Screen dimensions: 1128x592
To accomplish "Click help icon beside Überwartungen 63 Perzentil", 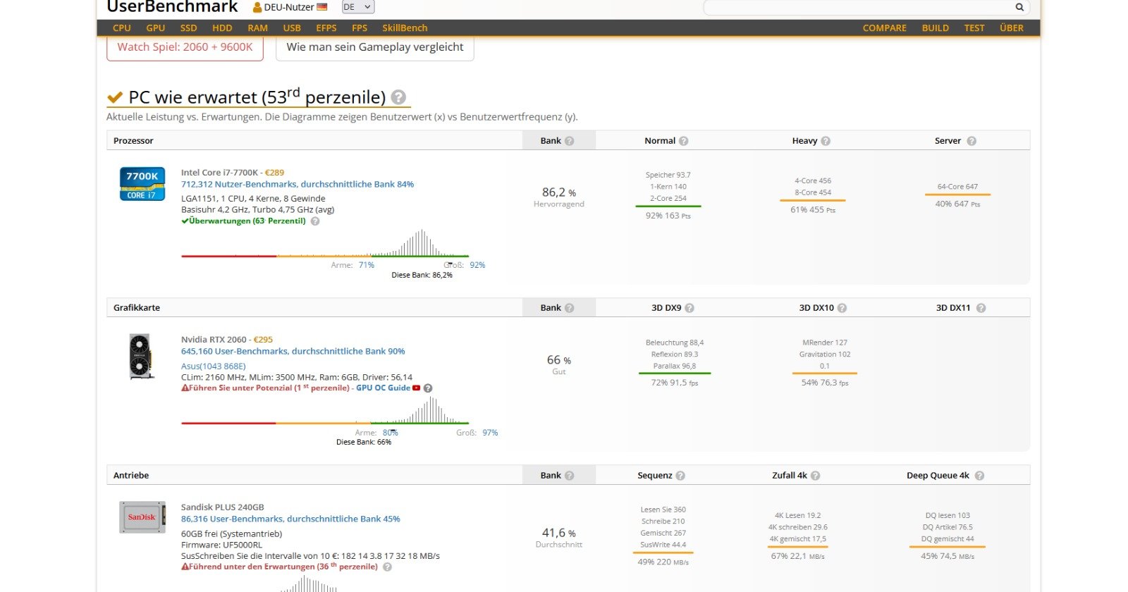I will (x=315, y=221).
